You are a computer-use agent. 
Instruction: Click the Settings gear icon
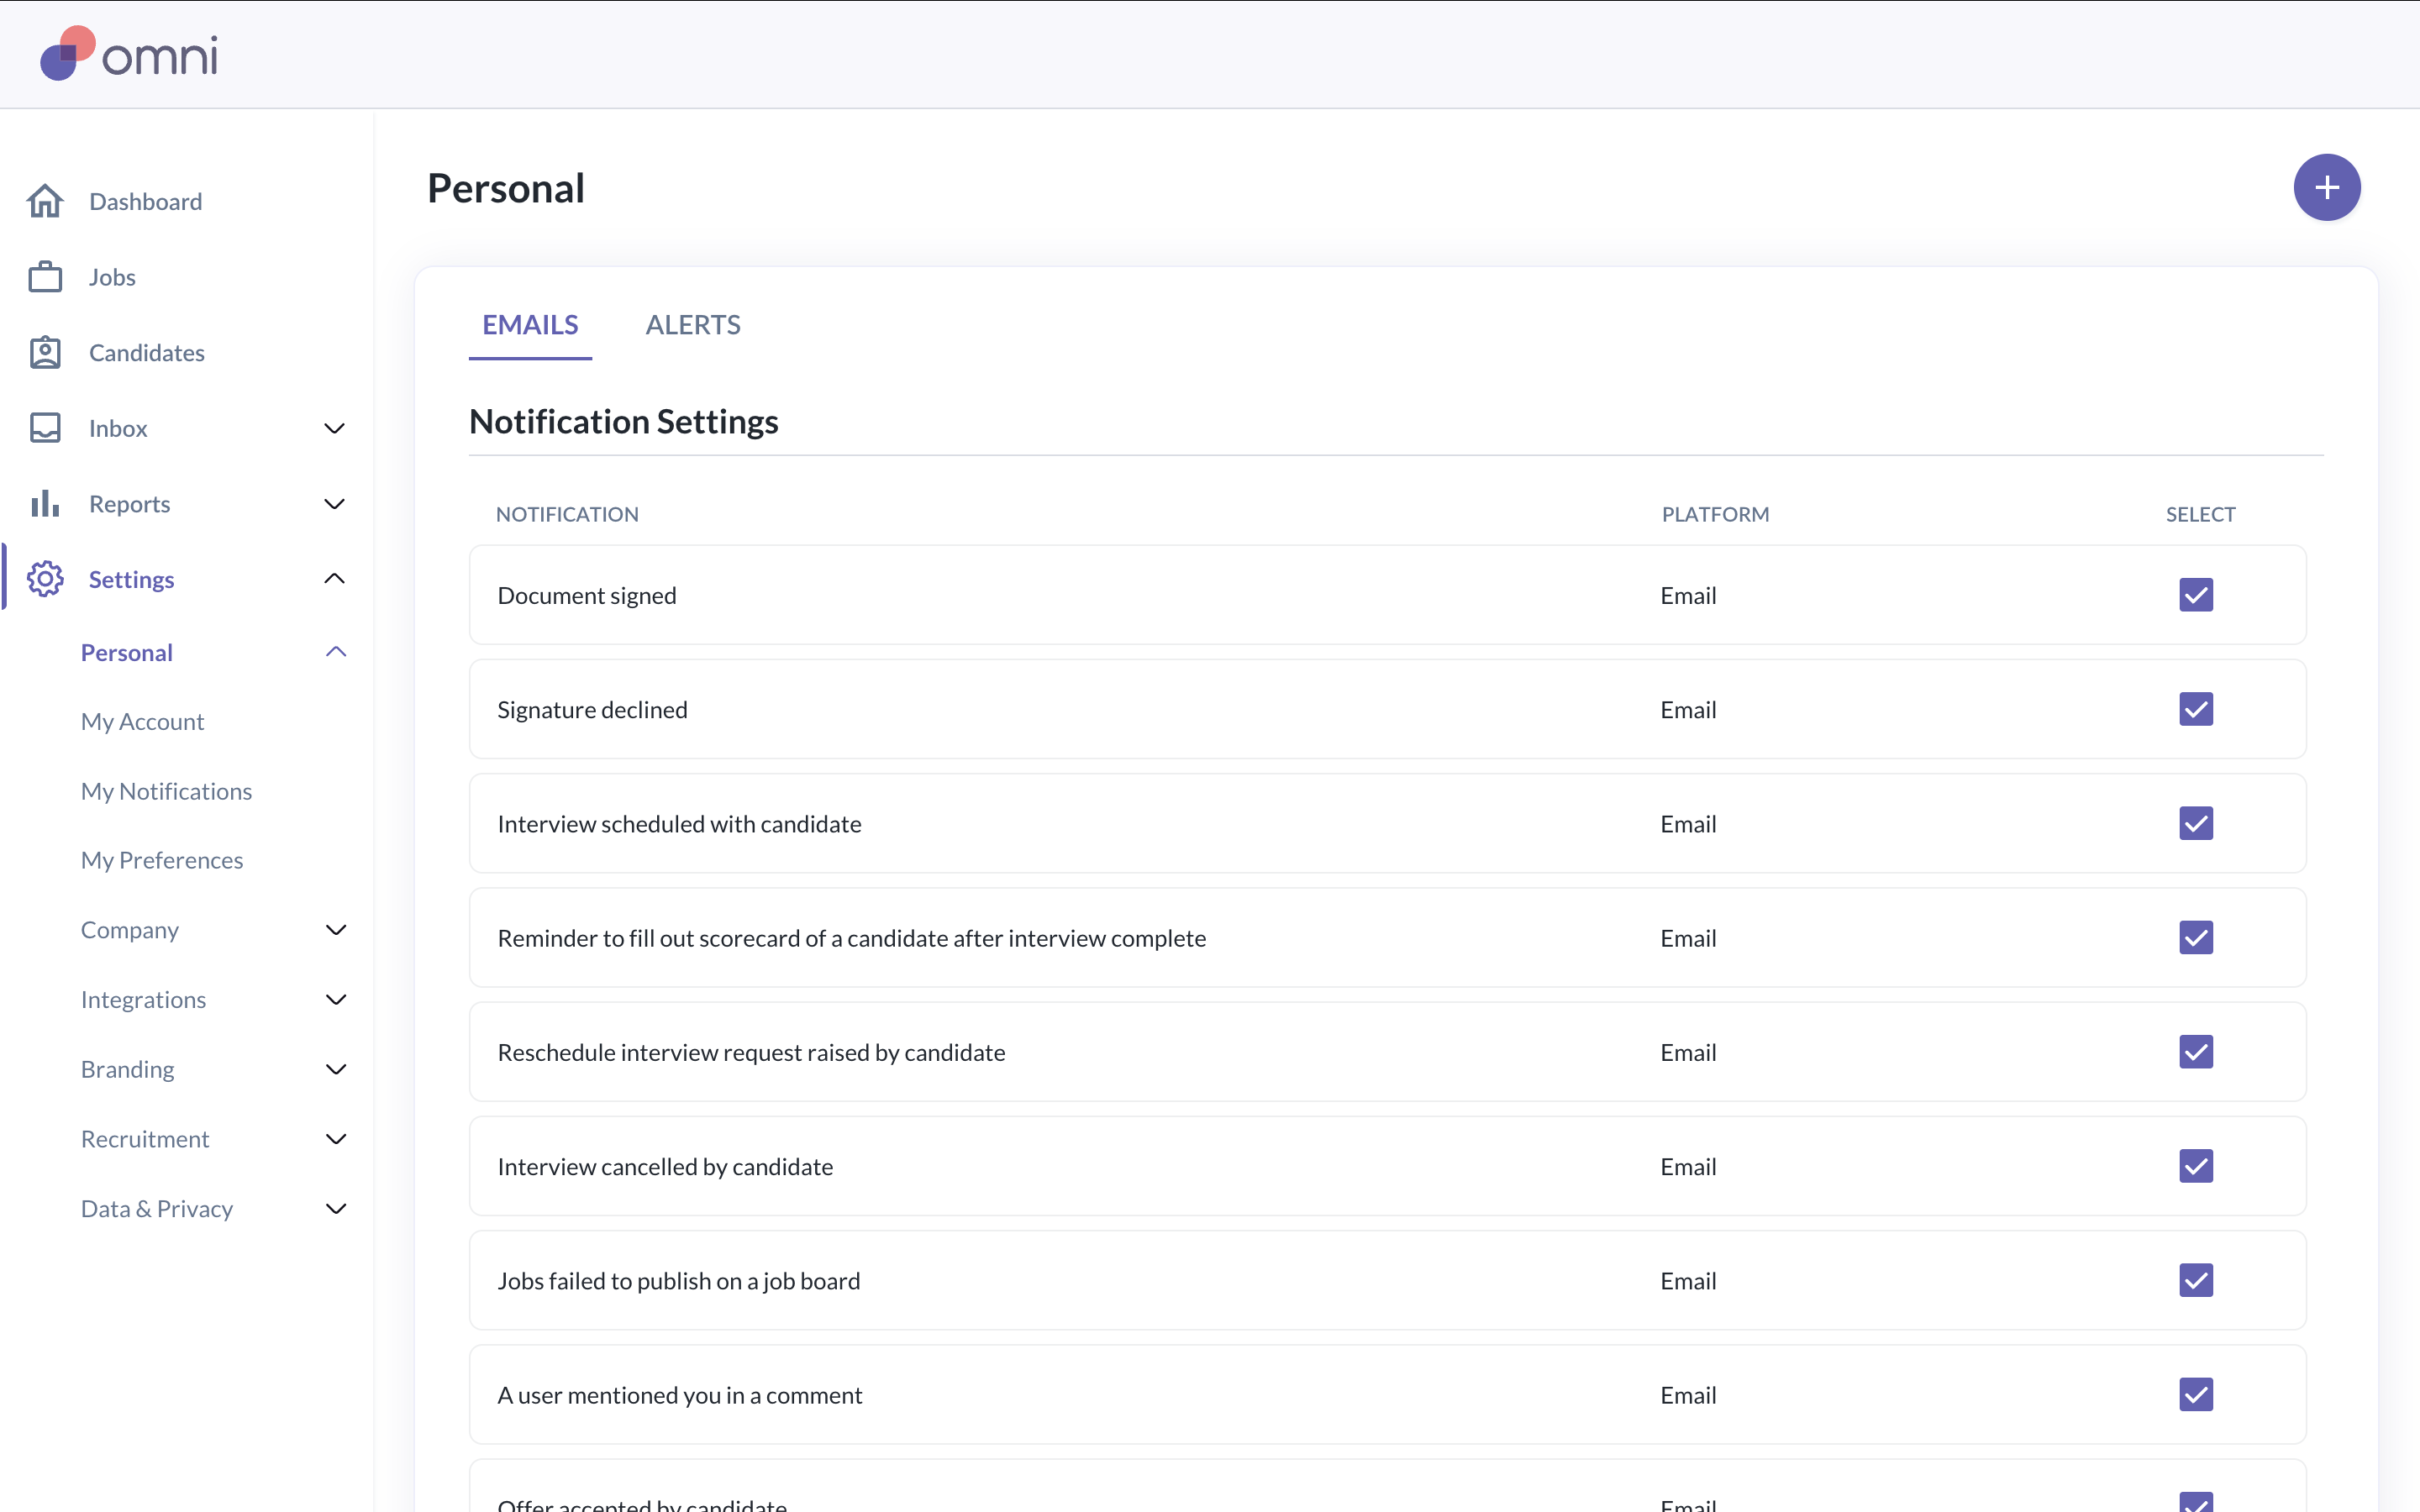[x=45, y=579]
